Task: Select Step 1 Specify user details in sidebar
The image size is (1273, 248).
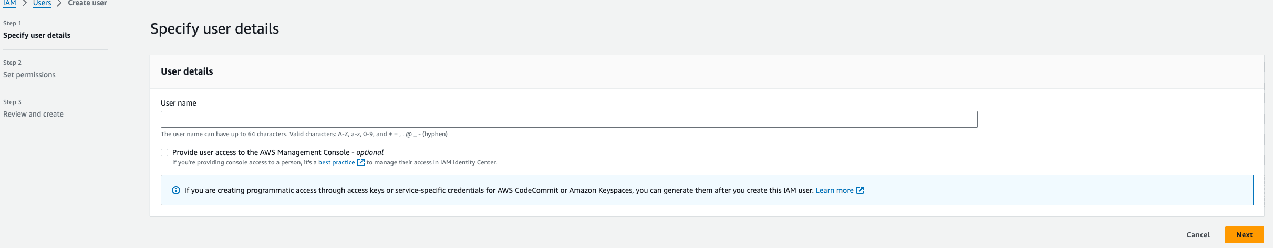Action: [37, 35]
